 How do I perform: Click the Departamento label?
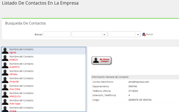pos(101,86)
